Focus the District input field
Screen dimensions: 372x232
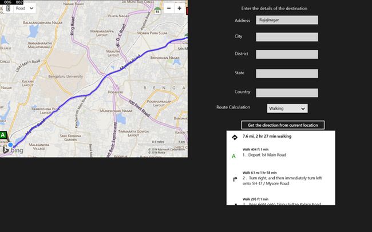pyautogui.click(x=287, y=54)
